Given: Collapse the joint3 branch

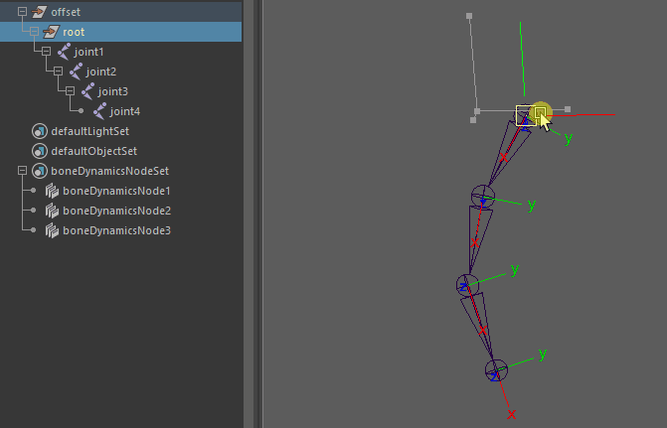Looking at the screenshot, I should coord(70,91).
